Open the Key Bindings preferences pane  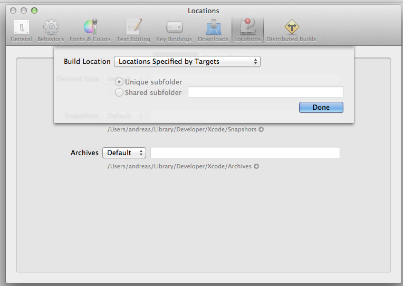pyautogui.click(x=174, y=31)
